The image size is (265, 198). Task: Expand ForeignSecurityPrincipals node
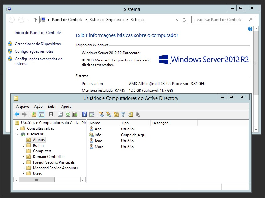(x=23, y=163)
